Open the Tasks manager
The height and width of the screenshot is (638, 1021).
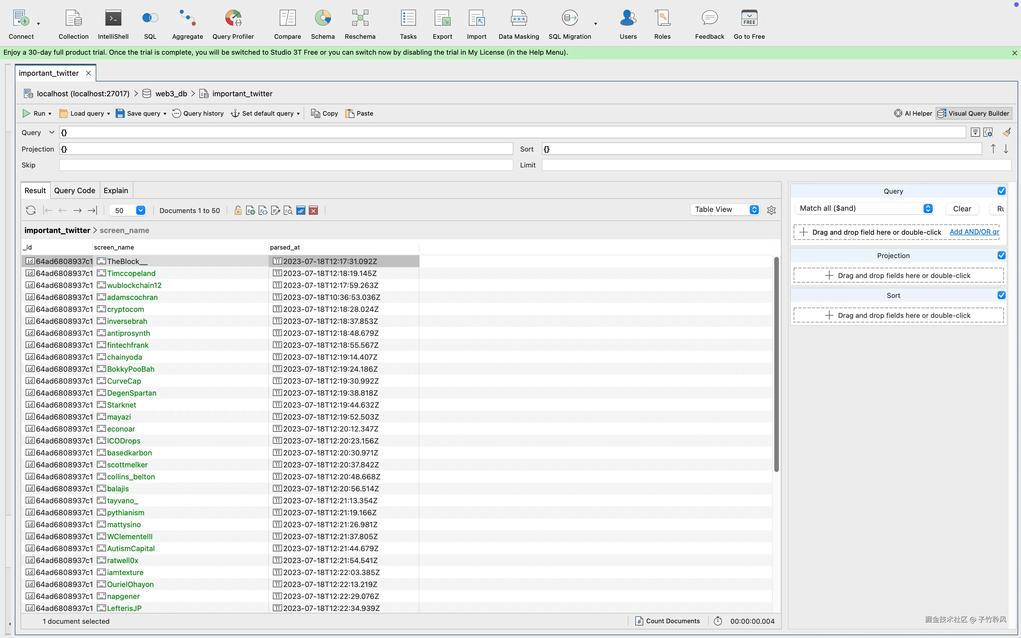[408, 24]
